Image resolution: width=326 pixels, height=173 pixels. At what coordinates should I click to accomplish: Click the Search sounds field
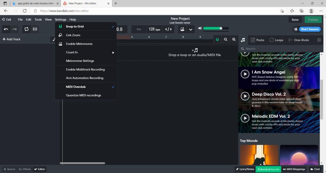280,49
